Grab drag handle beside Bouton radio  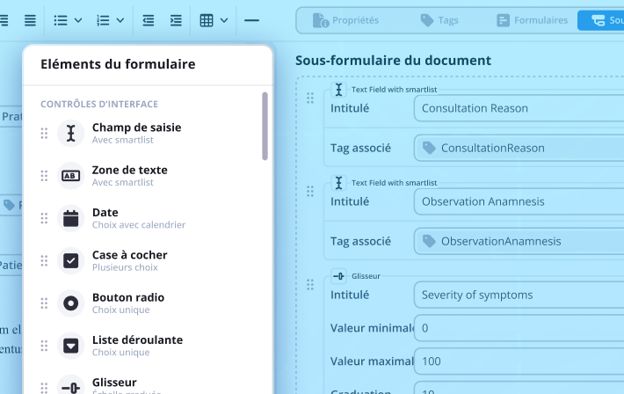tap(44, 303)
